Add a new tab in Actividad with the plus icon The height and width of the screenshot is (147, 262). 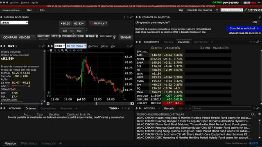76,108
